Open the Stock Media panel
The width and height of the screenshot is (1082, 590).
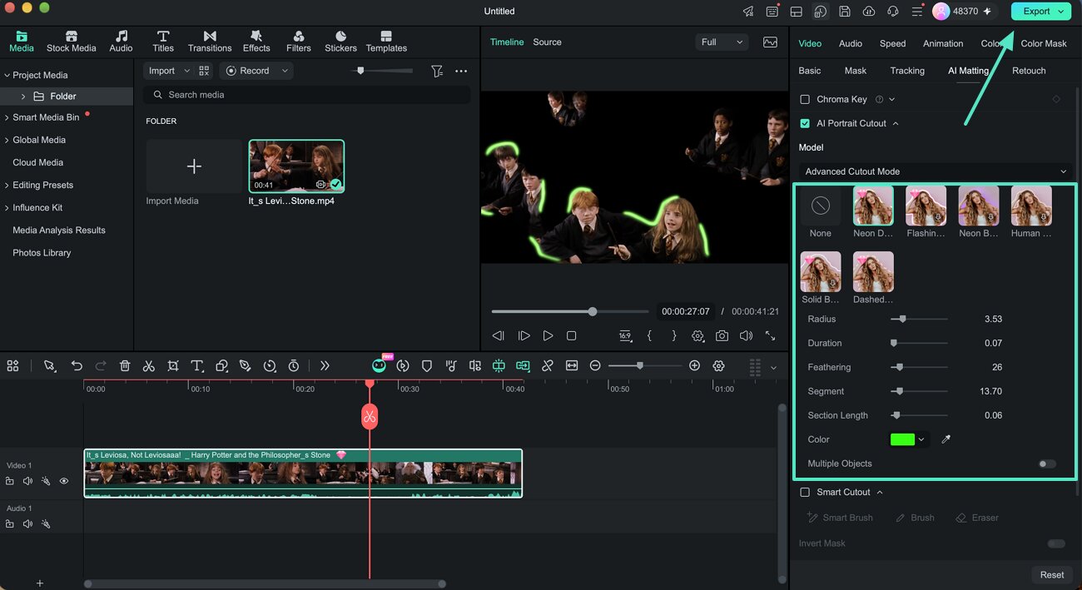[71, 42]
